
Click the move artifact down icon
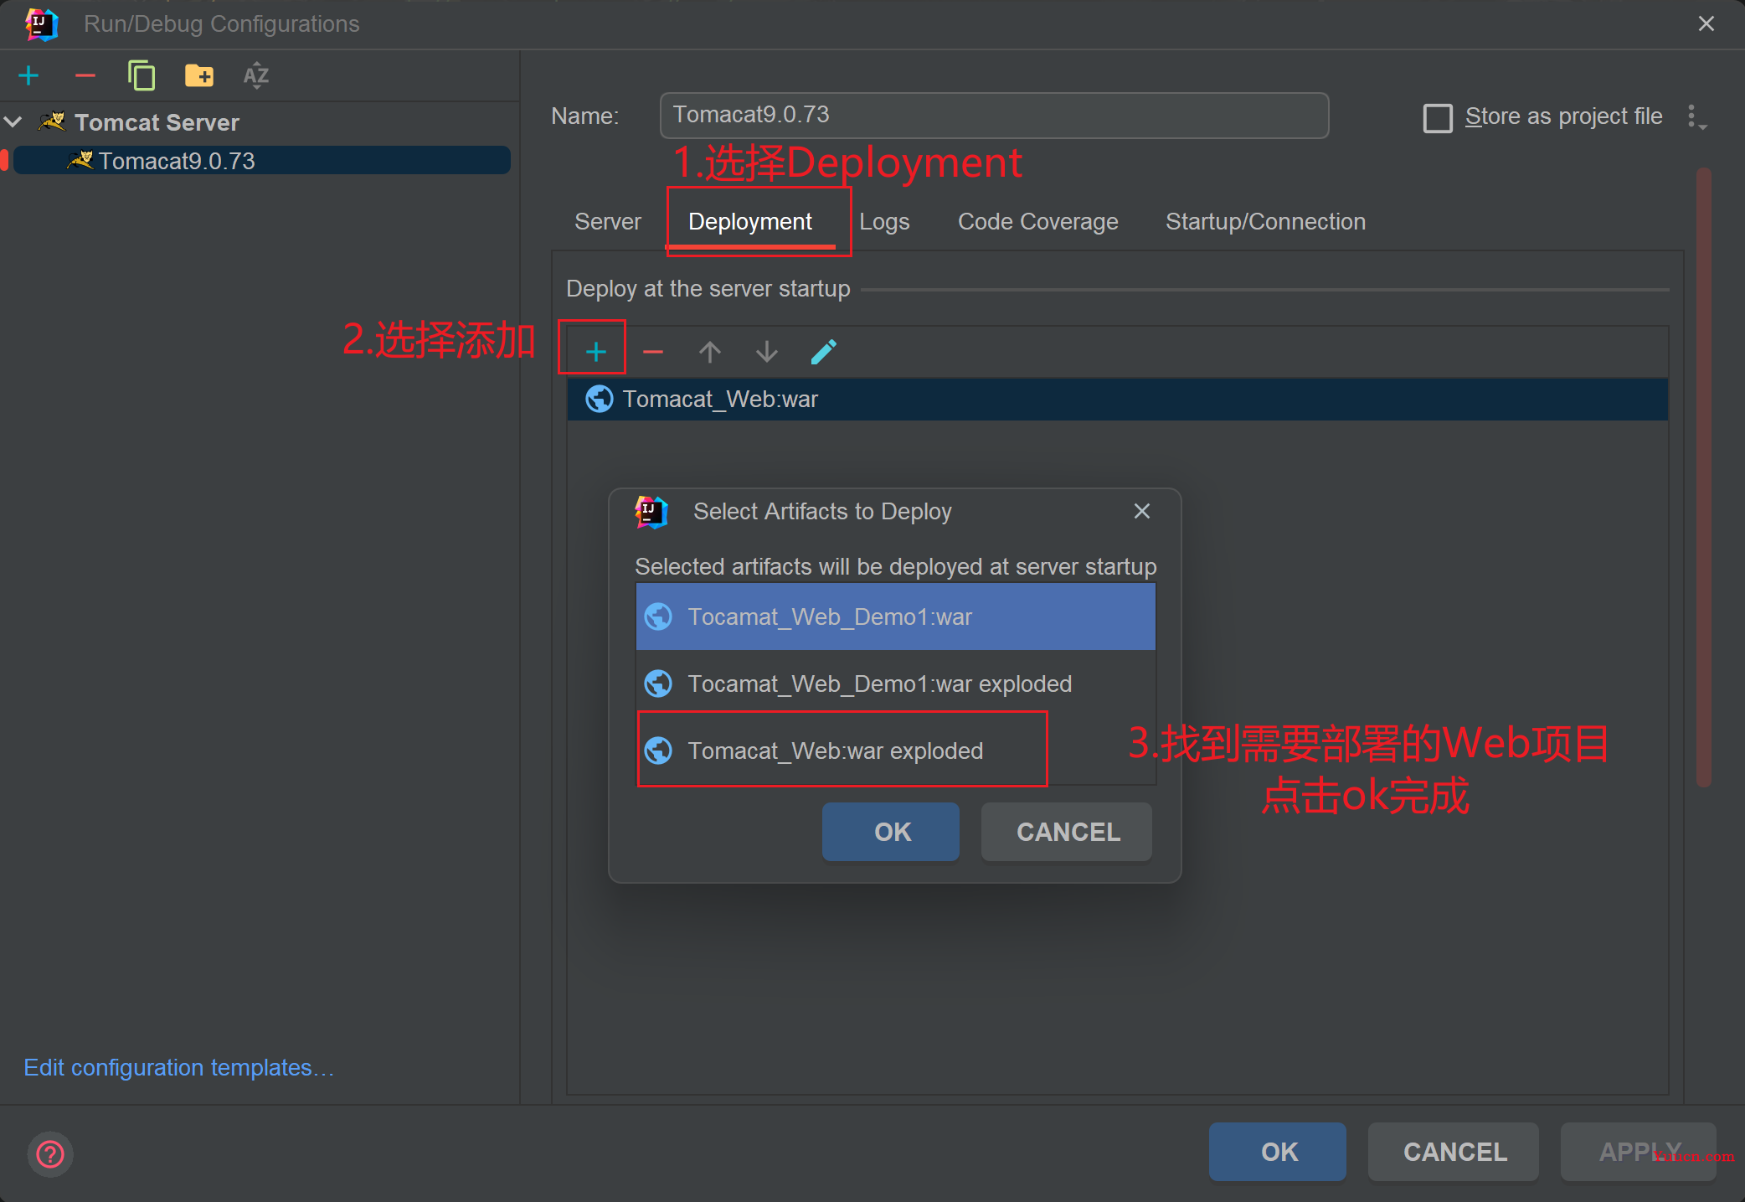[765, 352]
